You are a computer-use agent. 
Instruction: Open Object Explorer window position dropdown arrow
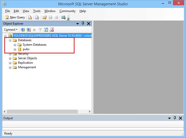[78, 24]
